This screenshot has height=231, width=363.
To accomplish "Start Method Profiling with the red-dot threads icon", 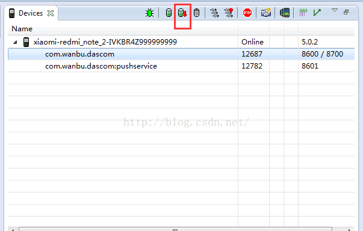I will click(229, 13).
